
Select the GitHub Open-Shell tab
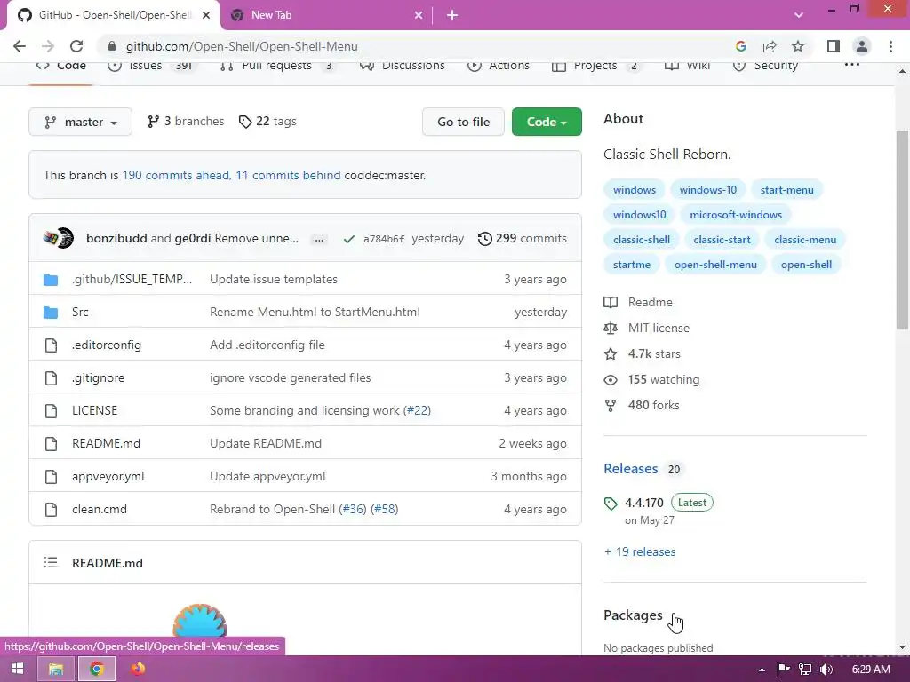pyautogui.click(x=114, y=16)
